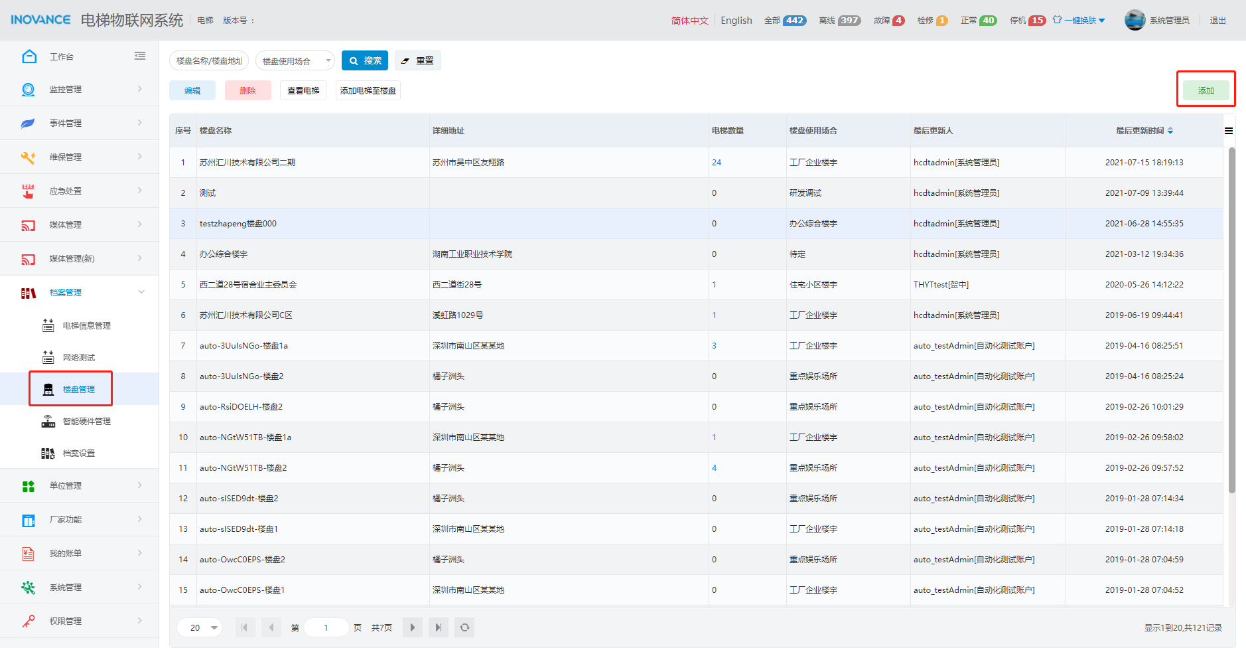The image size is (1246, 648).
Task: Click the 楼盘名称/楼盘地址 search input
Action: 209,61
